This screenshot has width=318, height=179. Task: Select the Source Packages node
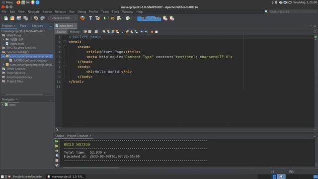click(18, 52)
